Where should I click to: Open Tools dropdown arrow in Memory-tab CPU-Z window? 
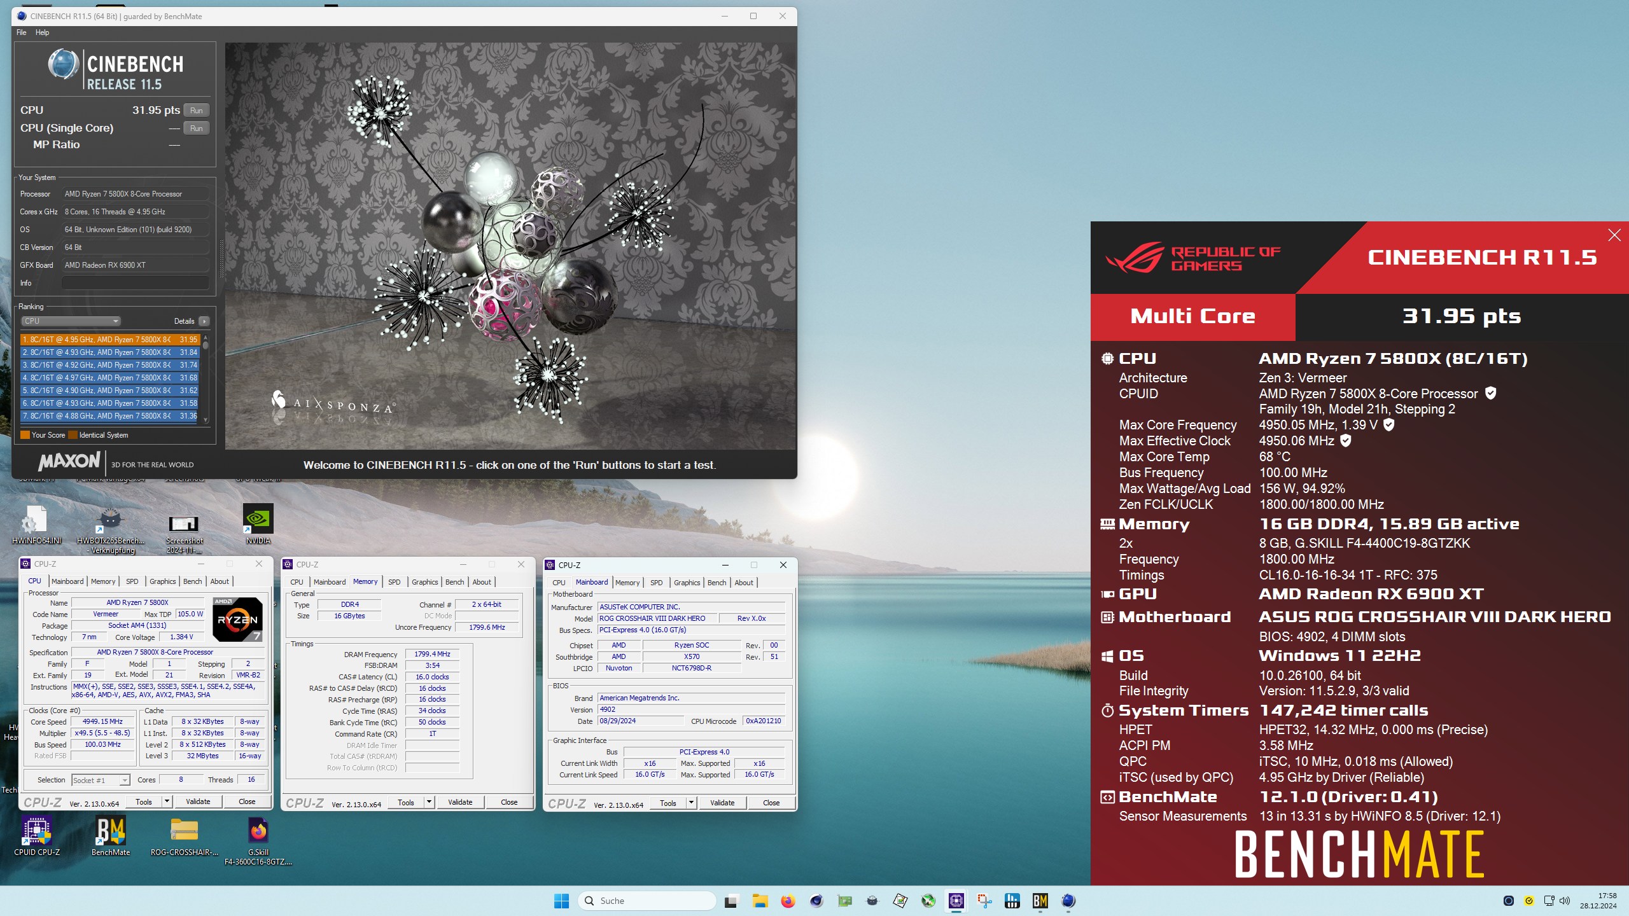[430, 802]
